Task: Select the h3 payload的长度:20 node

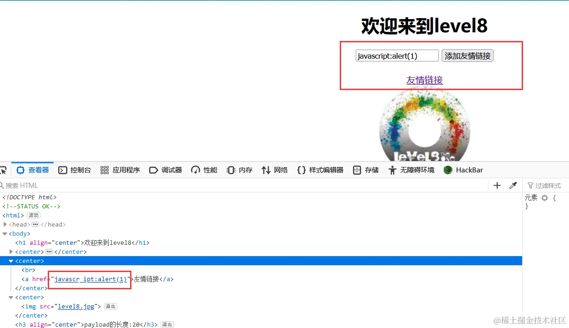Action: click(x=86, y=324)
